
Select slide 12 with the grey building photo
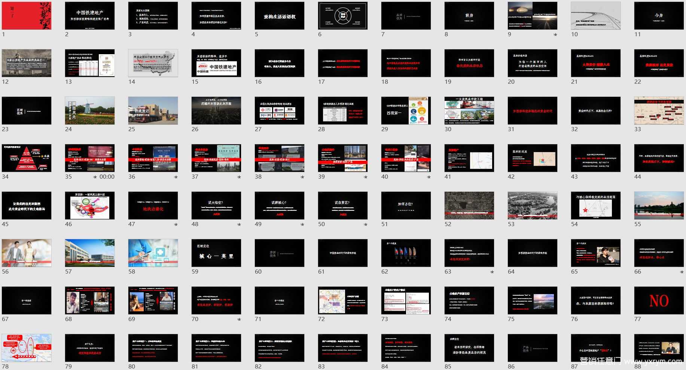coord(27,63)
